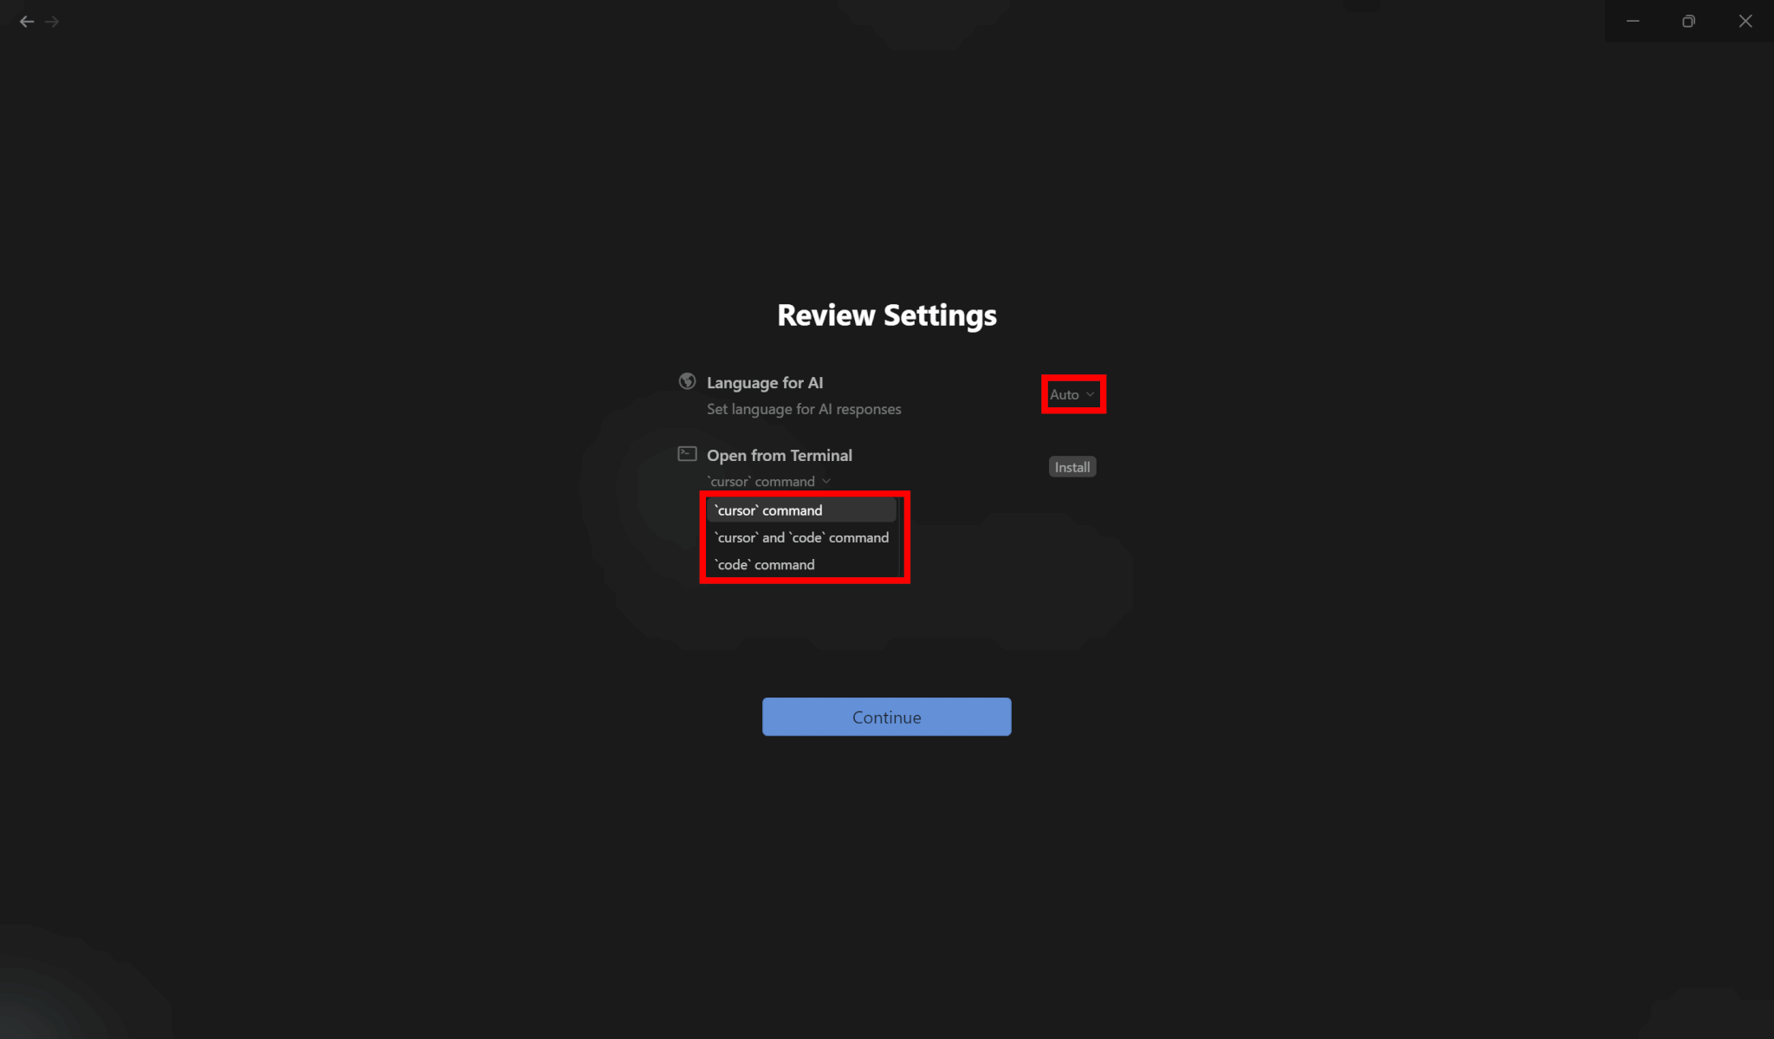Click the Language for AI label
1774x1039 pixels.
coord(765,382)
